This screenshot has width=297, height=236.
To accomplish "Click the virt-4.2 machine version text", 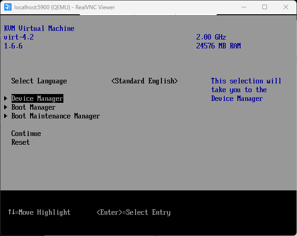I will point(19,37).
